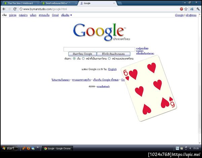Select the หน้าของประเทศไทย radio button
Viewport: 202px width, 158px height.
[x=109, y=59]
